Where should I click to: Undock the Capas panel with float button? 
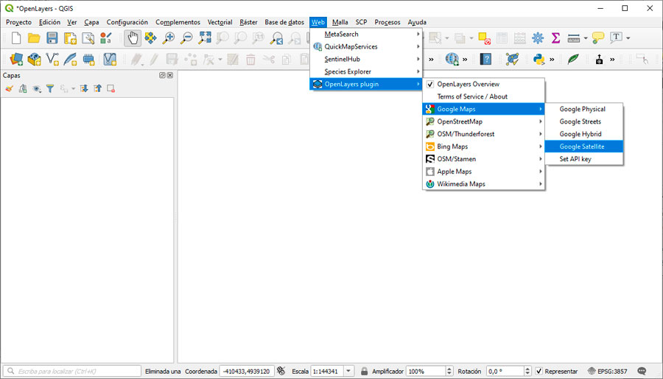pyautogui.click(x=162, y=75)
